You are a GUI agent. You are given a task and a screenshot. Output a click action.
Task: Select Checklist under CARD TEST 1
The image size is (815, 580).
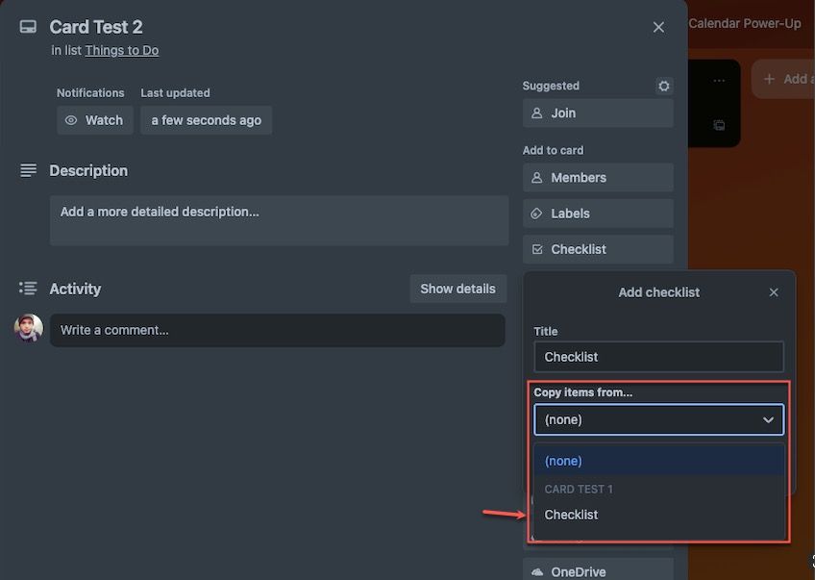[658, 515]
